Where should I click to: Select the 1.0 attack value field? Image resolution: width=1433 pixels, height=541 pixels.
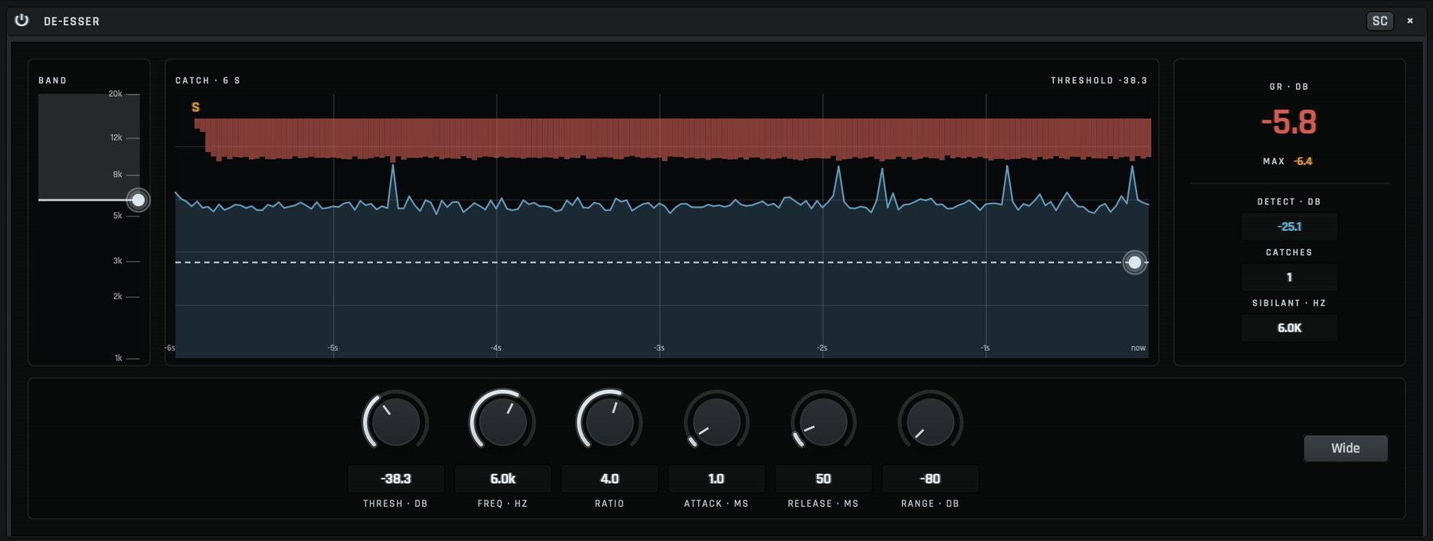pyautogui.click(x=716, y=479)
